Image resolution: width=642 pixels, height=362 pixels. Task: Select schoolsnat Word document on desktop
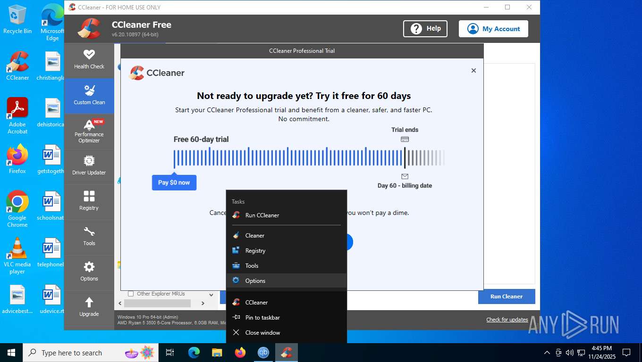point(51,206)
